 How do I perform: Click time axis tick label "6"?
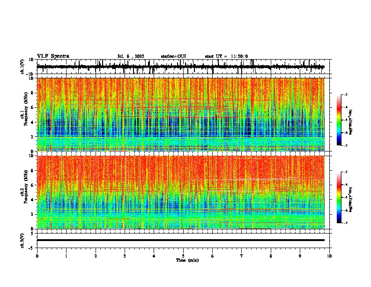click(x=212, y=256)
